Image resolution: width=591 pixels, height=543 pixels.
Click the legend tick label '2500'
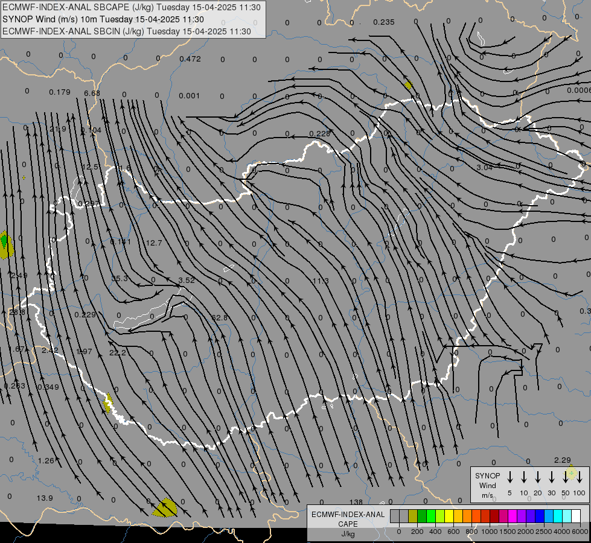tap(544, 532)
